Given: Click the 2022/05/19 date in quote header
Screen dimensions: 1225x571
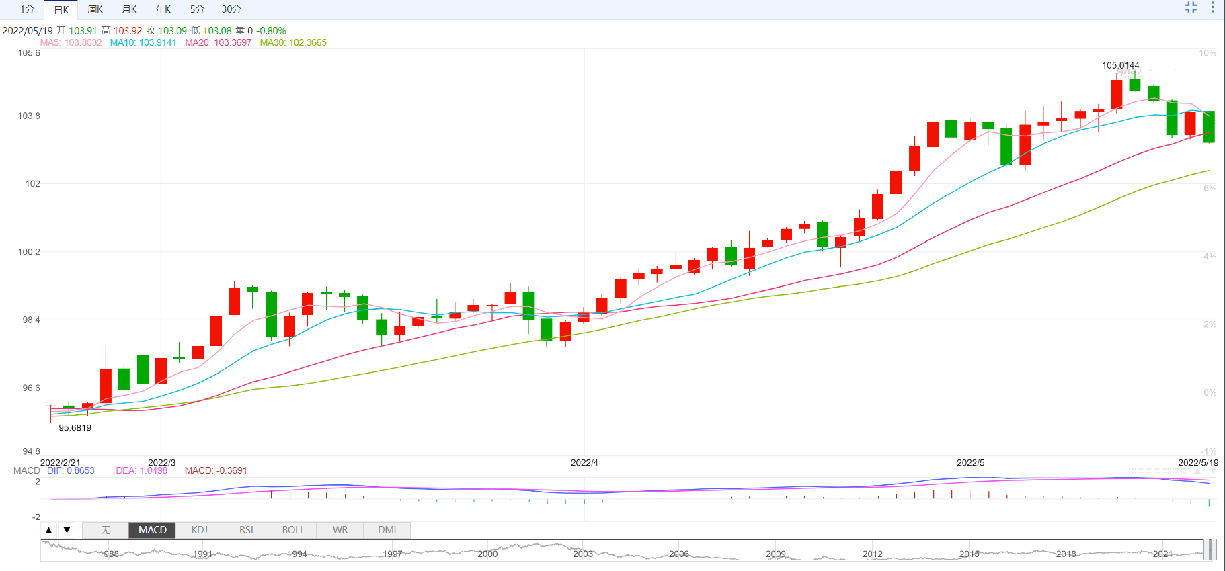Looking at the screenshot, I should (28, 30).
